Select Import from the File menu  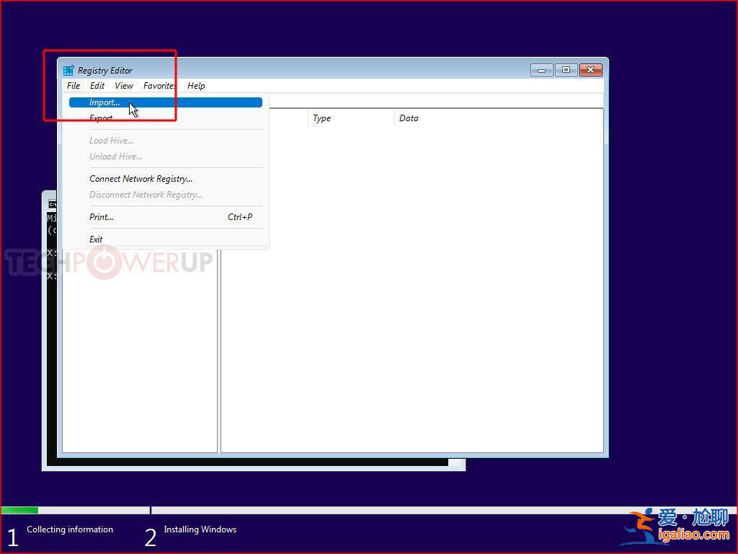coord(105,102)
